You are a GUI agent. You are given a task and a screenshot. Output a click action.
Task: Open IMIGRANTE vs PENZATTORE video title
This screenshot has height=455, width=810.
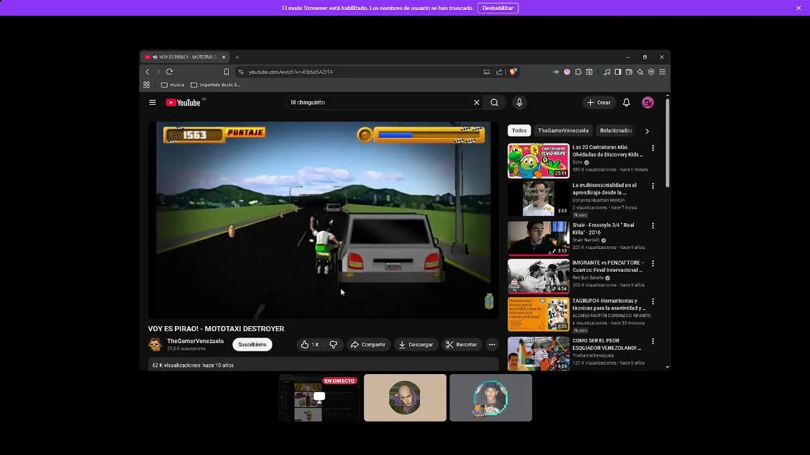(x=608, y=266)
